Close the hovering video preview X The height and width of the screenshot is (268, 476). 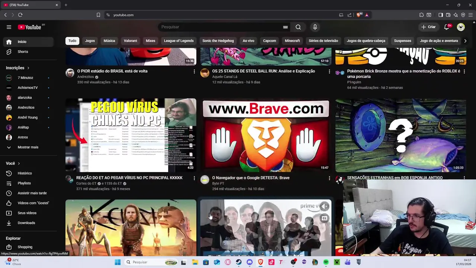tap(325, 206)
